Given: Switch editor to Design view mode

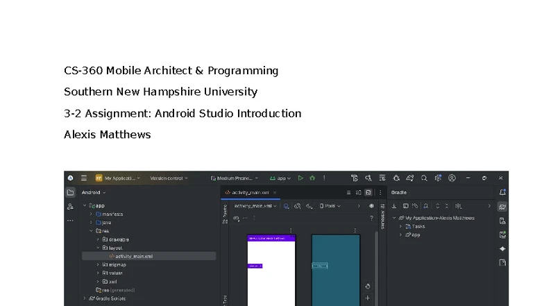Looking at the screenshot, I should point(368,192).
